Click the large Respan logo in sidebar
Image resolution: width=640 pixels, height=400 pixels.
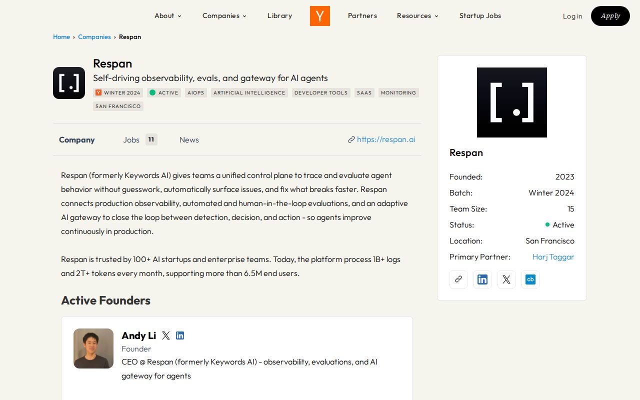512,102
